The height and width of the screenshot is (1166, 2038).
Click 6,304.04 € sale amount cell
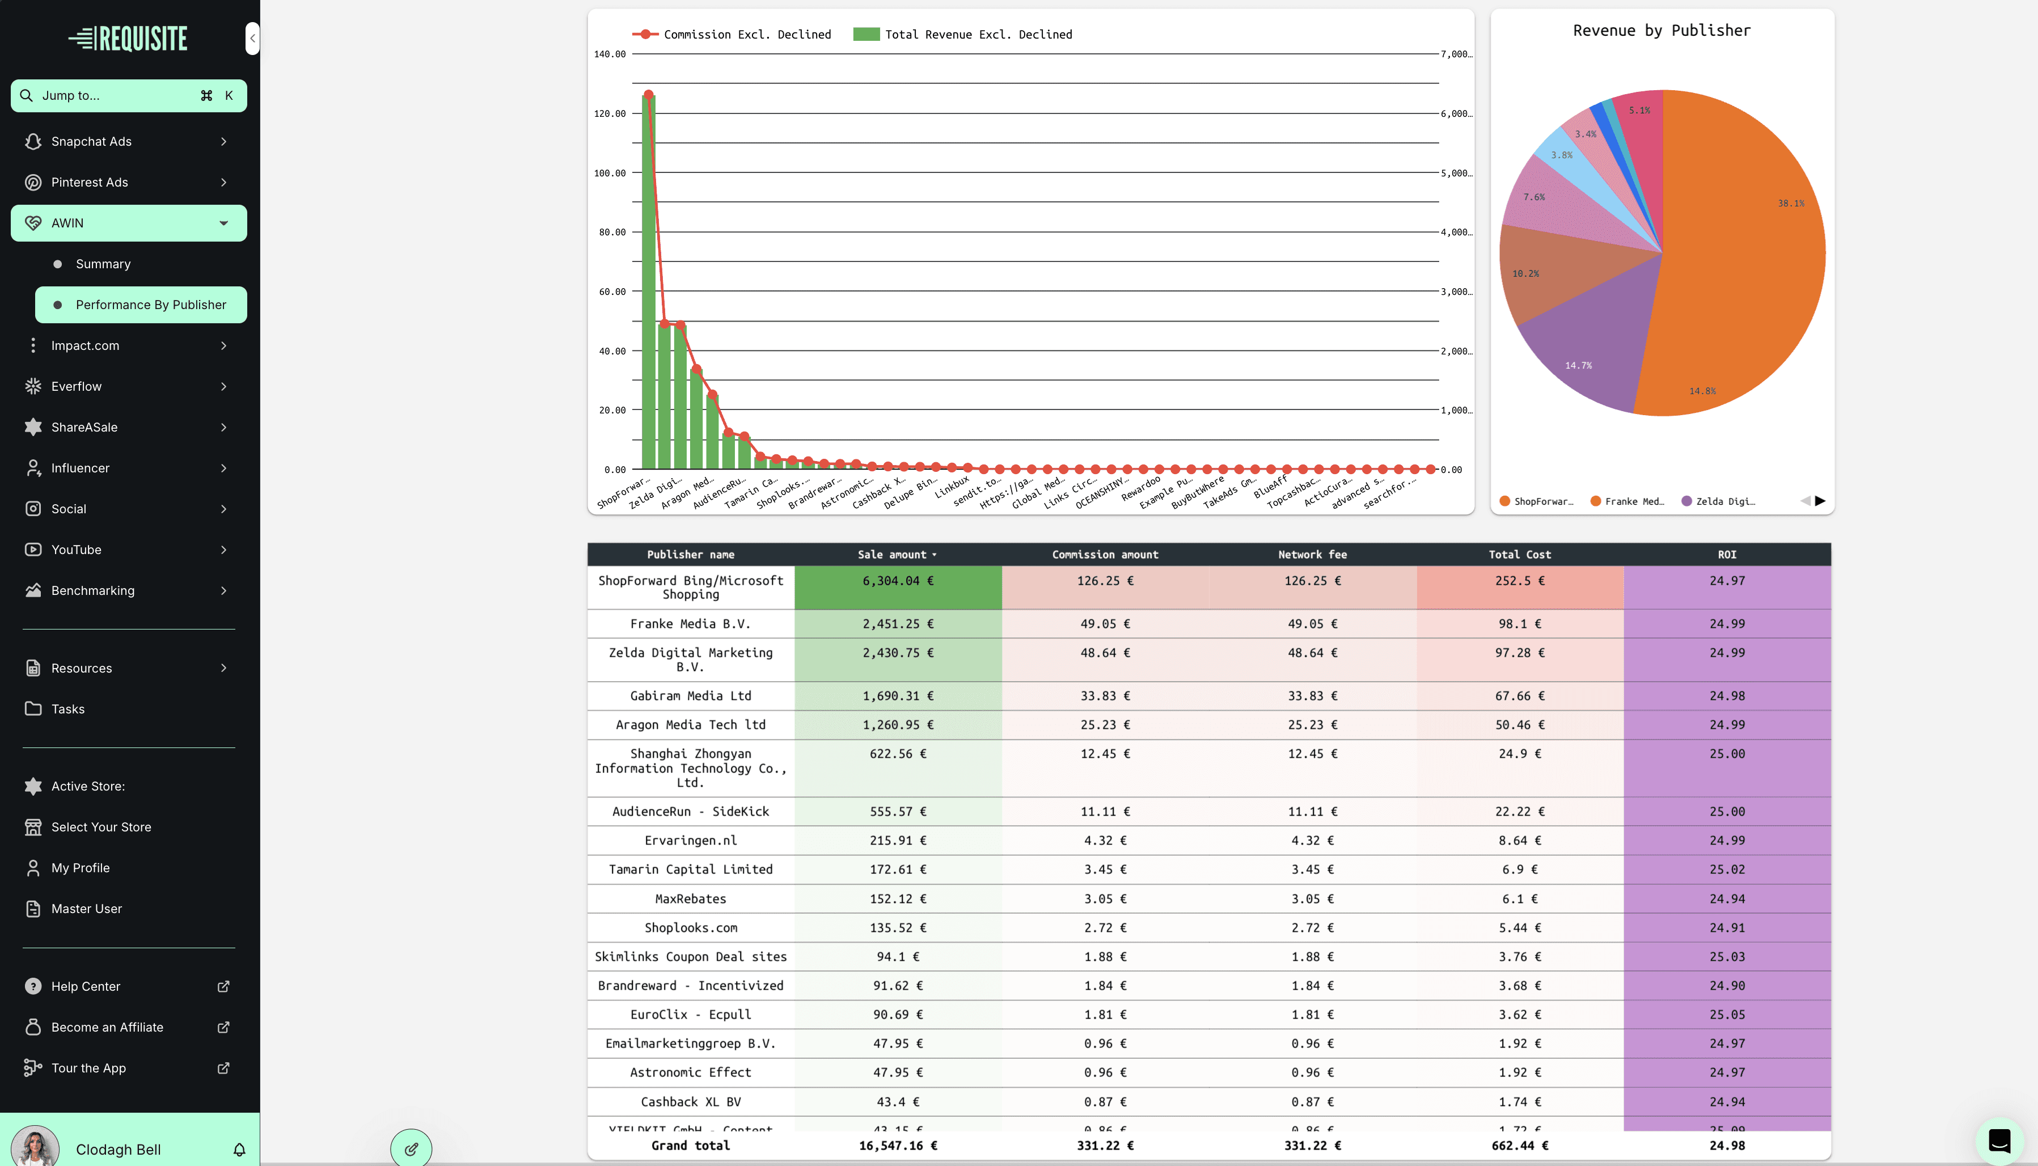pos(897,587)
